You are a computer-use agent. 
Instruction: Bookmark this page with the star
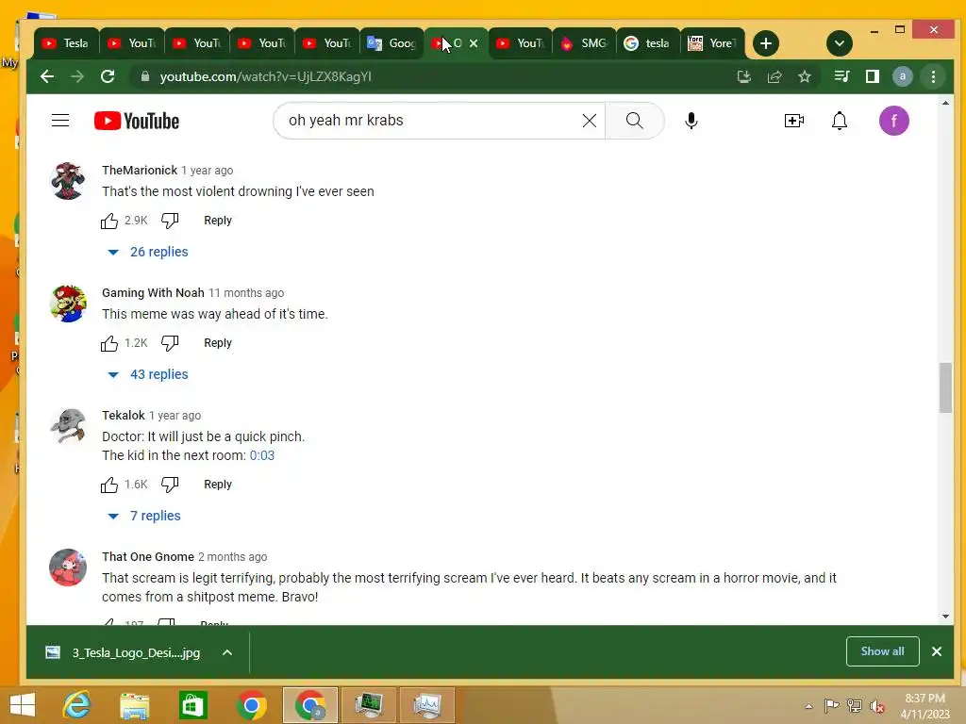[804, 76]
